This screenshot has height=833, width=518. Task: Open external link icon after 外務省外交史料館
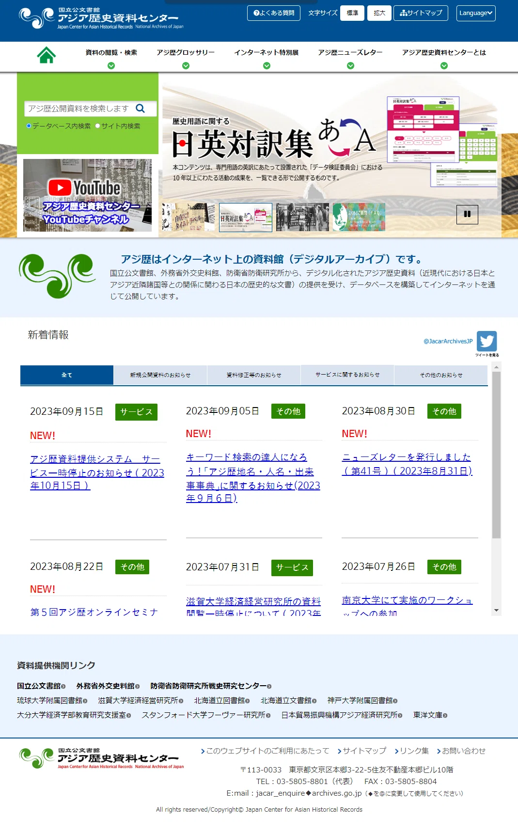click(137, 686)
